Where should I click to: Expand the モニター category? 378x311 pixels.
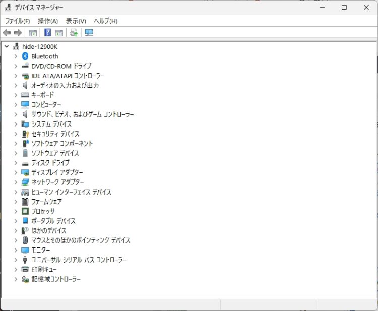tap(16, 250)
